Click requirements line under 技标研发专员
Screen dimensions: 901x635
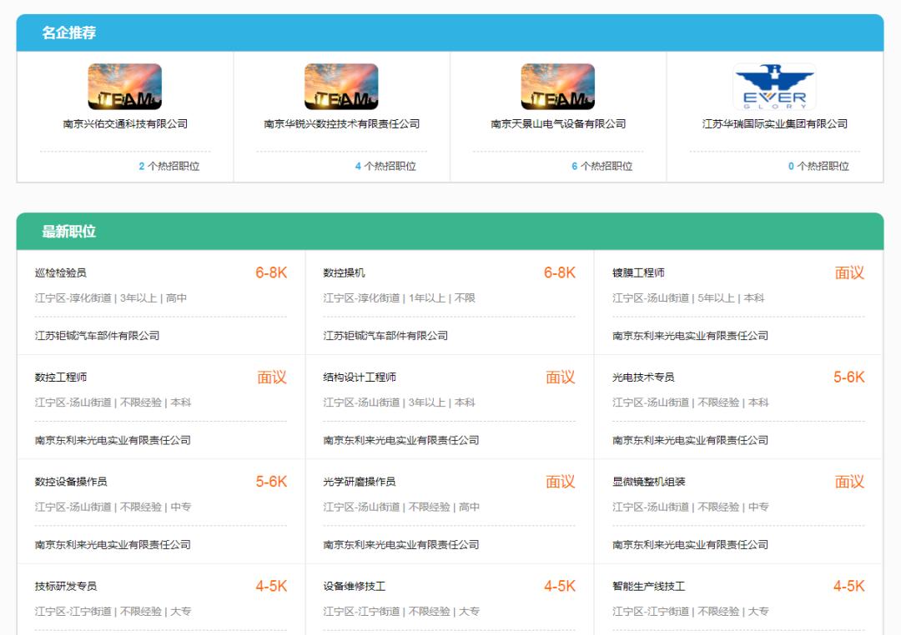(113, 612)
